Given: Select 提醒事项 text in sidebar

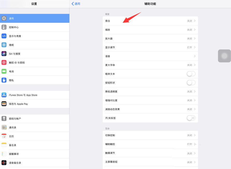Looking at the screenshot, I should coord(14,154).
